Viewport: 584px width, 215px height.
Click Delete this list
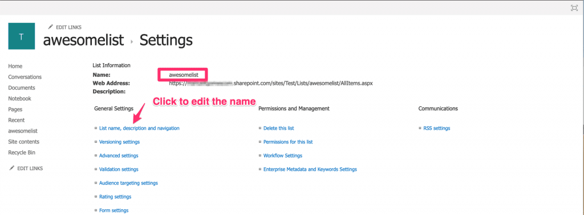click(278, 128)
